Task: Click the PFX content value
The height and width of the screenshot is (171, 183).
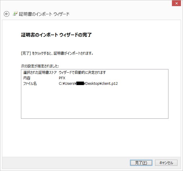Action: click(62, 78)
